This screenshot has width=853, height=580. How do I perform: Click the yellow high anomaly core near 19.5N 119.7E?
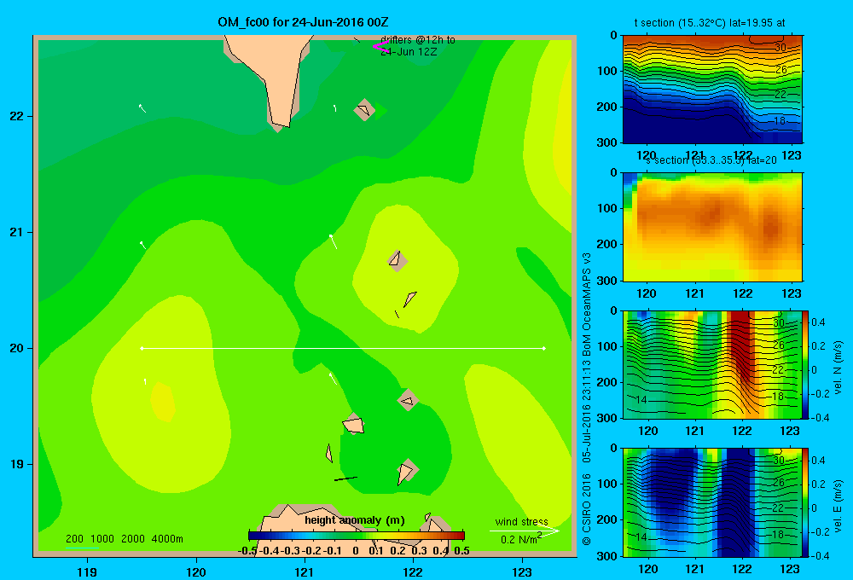(x=163, y=402)
